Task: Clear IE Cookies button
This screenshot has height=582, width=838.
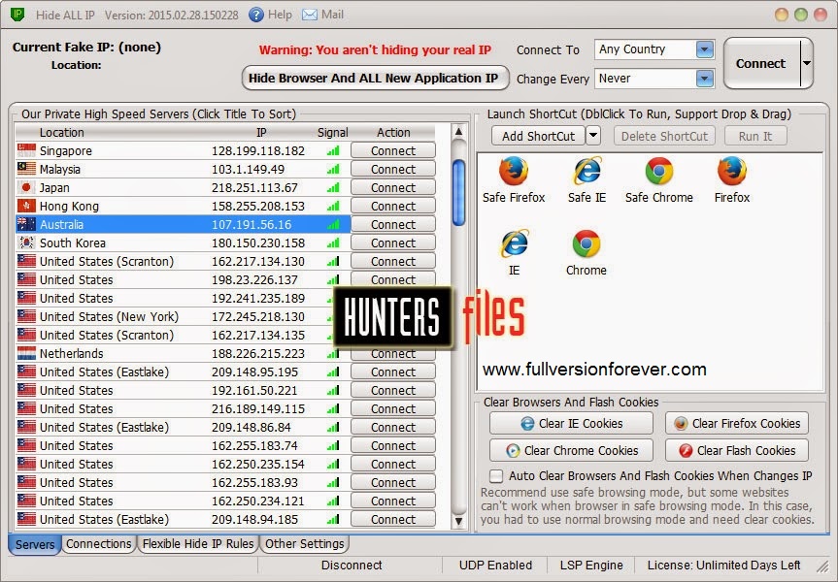Action: (x=571, y=424)
